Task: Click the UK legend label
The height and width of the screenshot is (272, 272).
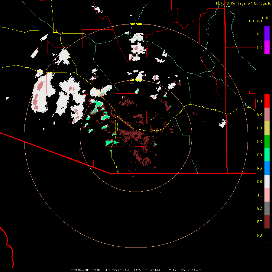Action: pyautogui.click(x=259, y=47)
